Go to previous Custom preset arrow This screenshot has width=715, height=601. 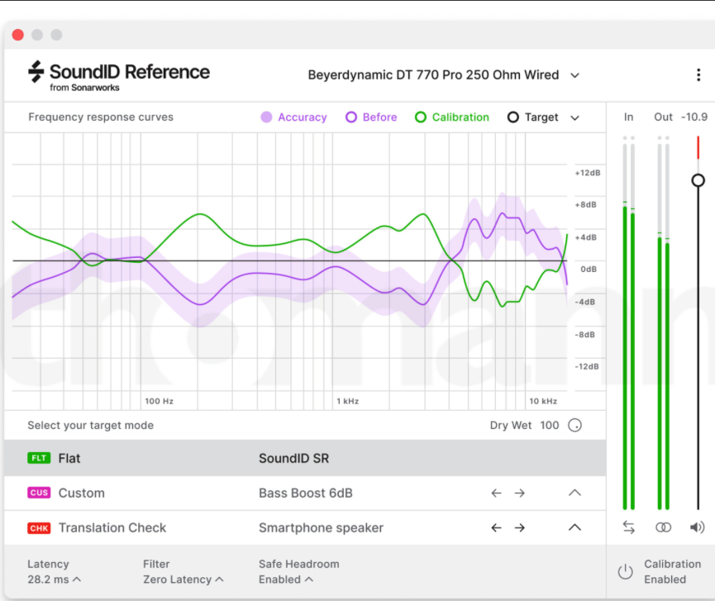point(496,493)
